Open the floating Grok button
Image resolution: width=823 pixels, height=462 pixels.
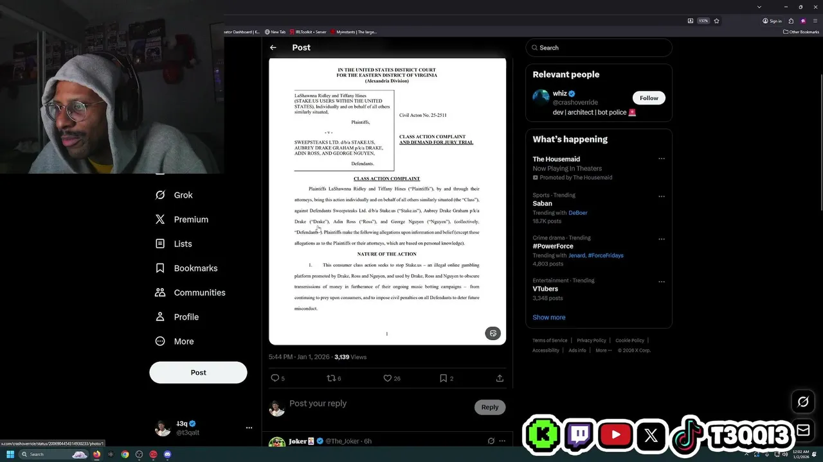coord(803,402)
